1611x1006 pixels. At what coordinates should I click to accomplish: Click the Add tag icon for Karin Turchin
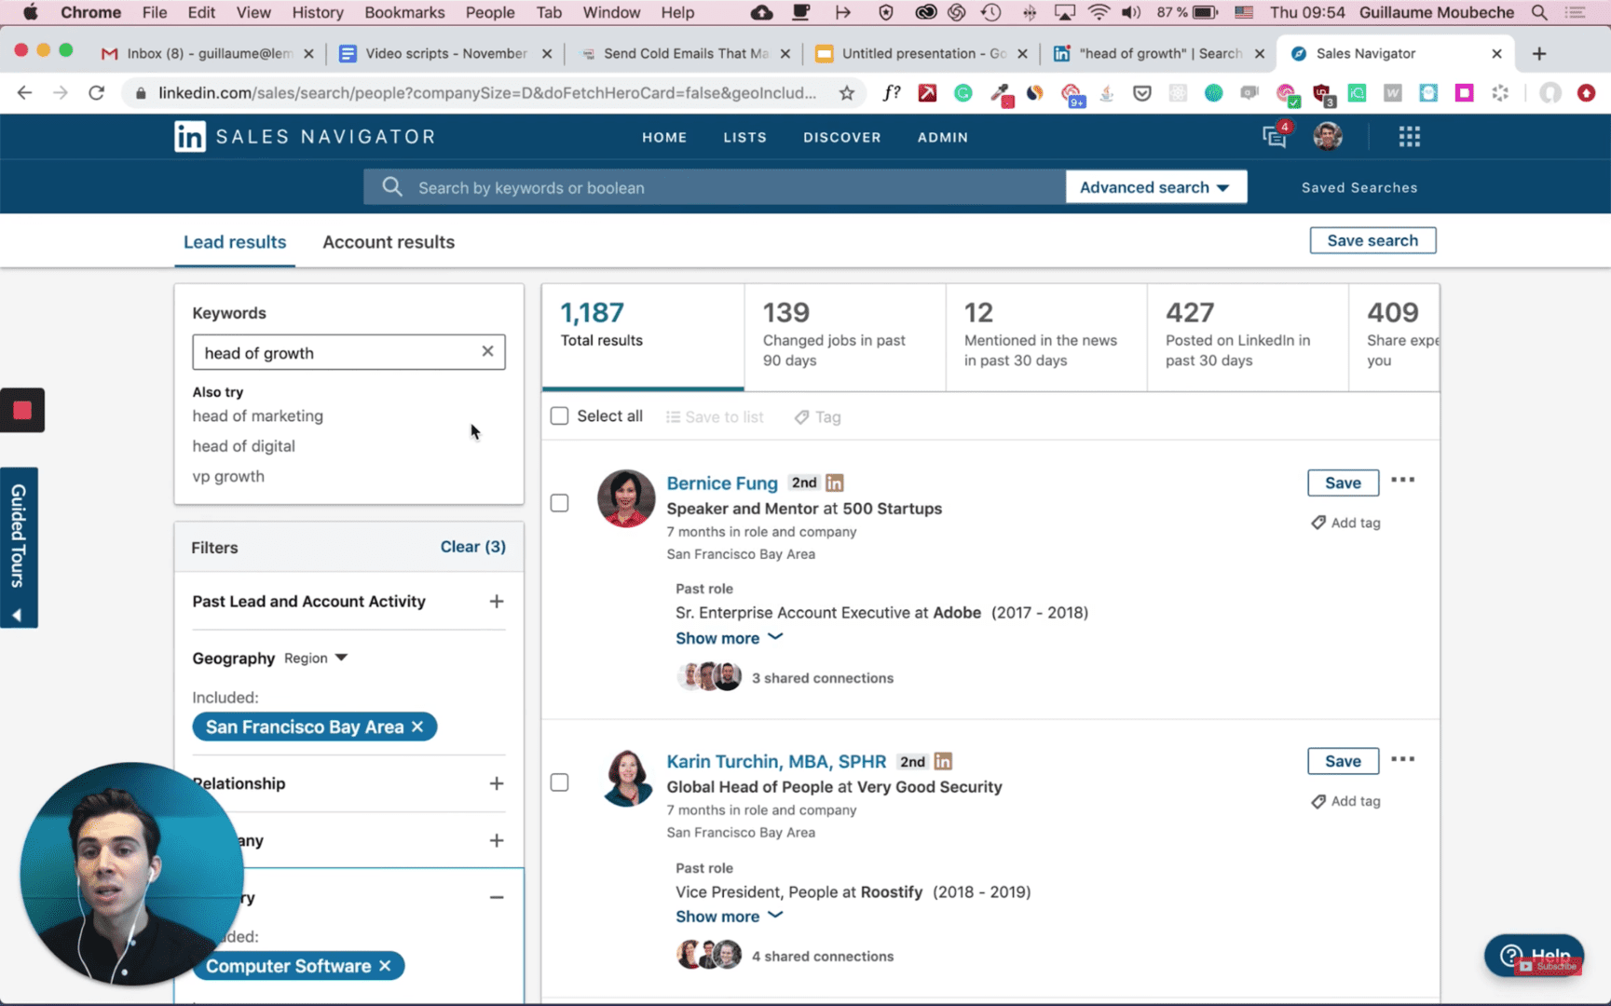click(1317, 800)
